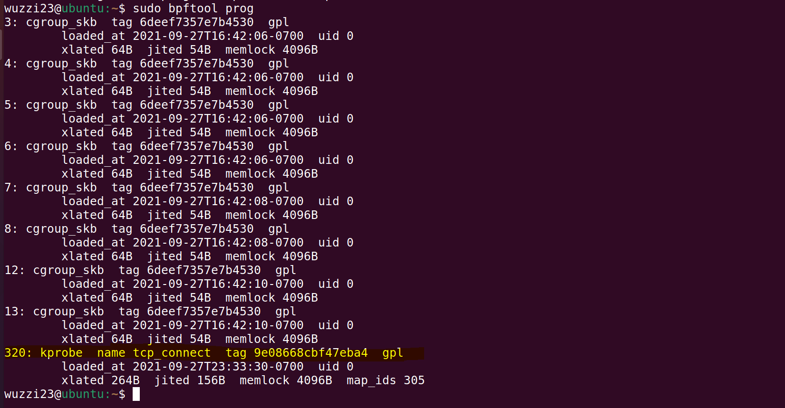Click the terminal cursor block at the prompt
The width and height of the screenshot is (785, 408).
[136, 394]
